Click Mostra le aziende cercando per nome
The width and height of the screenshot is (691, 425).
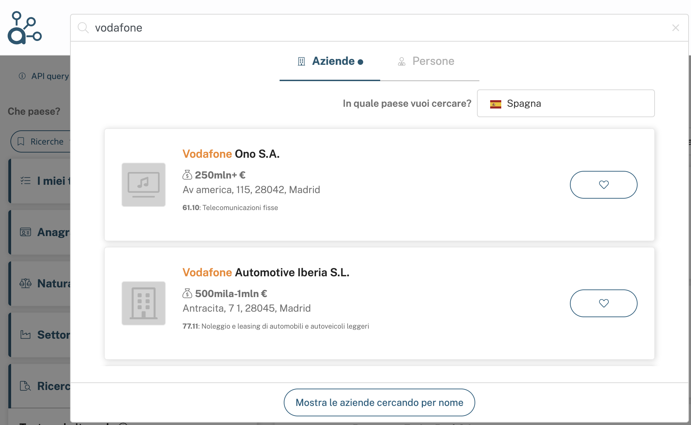tap(379, 402)
